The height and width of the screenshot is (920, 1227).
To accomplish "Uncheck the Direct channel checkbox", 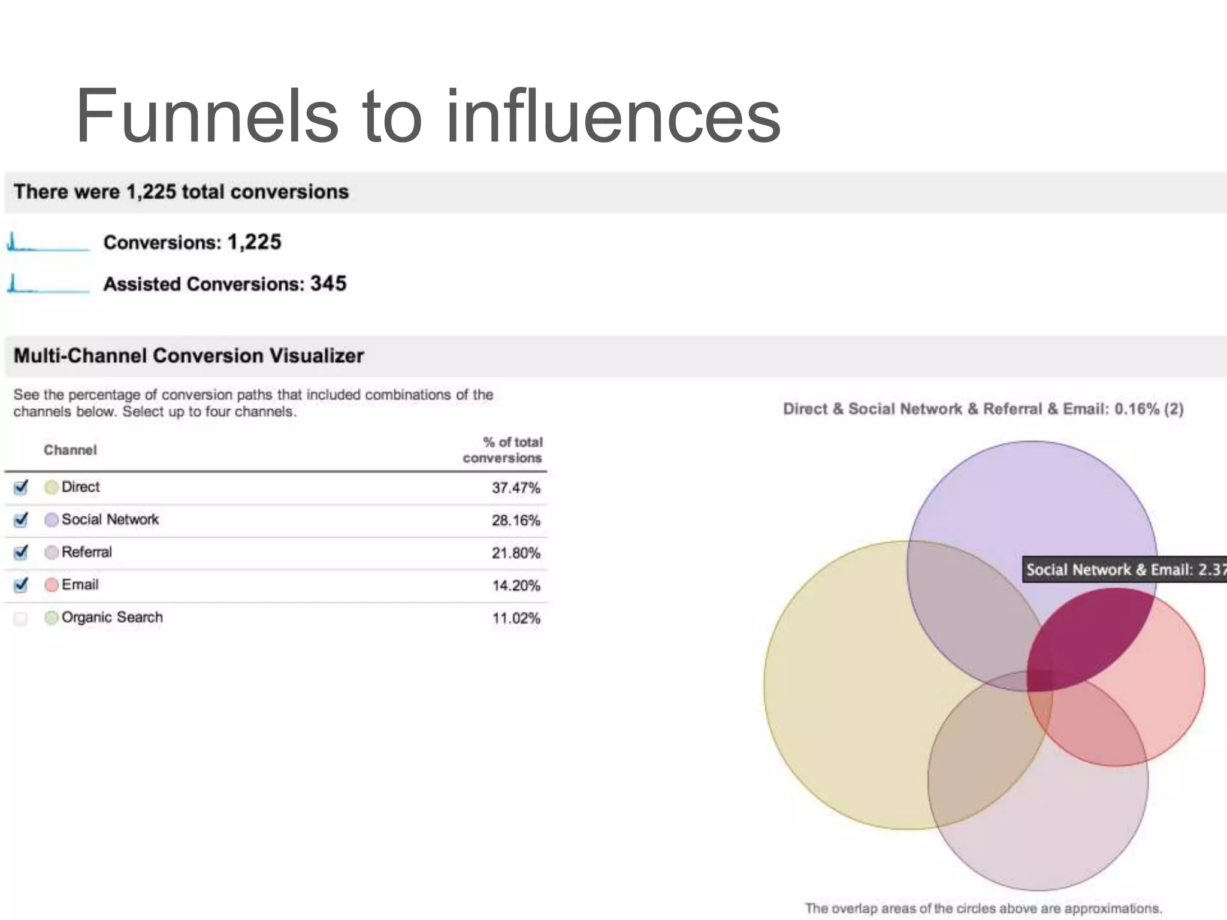I will coord(21,487).
